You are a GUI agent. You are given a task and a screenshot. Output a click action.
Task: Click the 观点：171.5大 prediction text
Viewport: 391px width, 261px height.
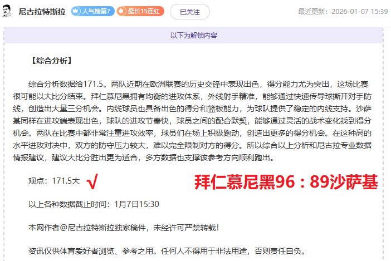[x=54, y=181]
